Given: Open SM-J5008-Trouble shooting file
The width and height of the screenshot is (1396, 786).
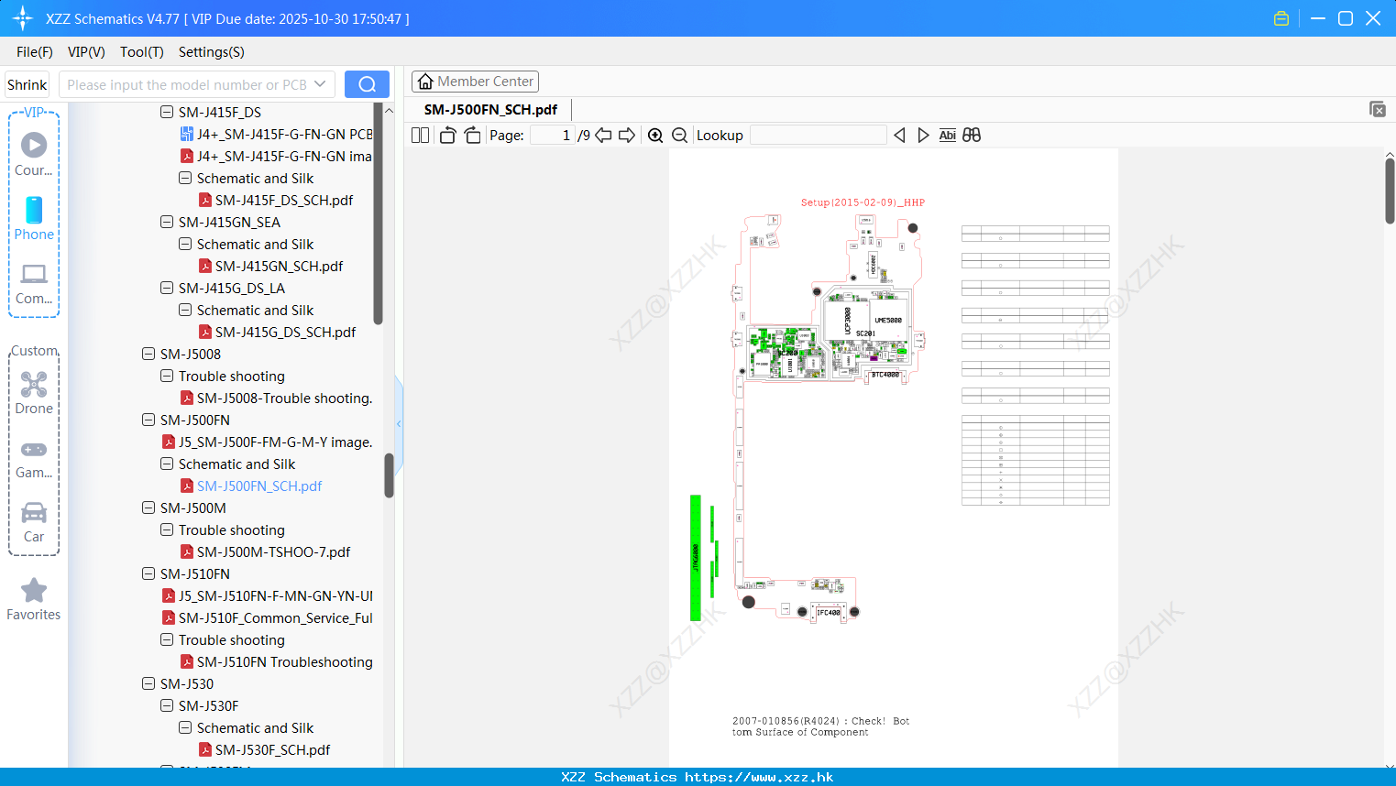Looking at the screenshot, I should click(x=284, y=398).
